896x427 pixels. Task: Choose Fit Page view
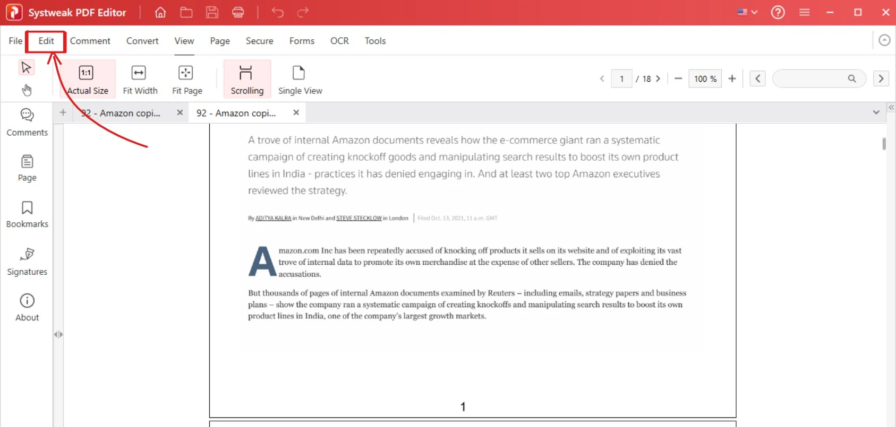click(187, 80)
